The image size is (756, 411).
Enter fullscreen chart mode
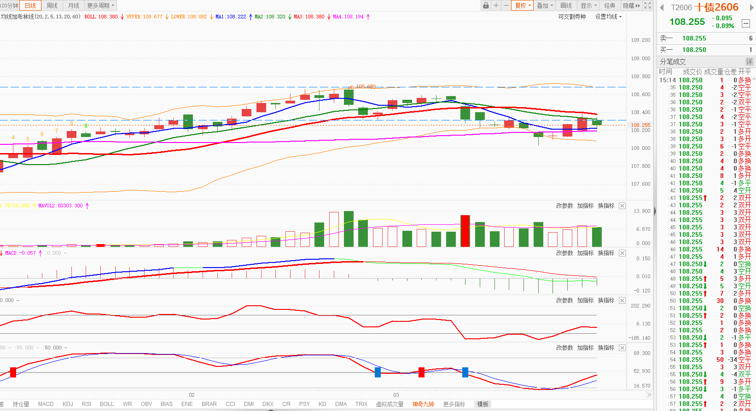coord(648,6)
